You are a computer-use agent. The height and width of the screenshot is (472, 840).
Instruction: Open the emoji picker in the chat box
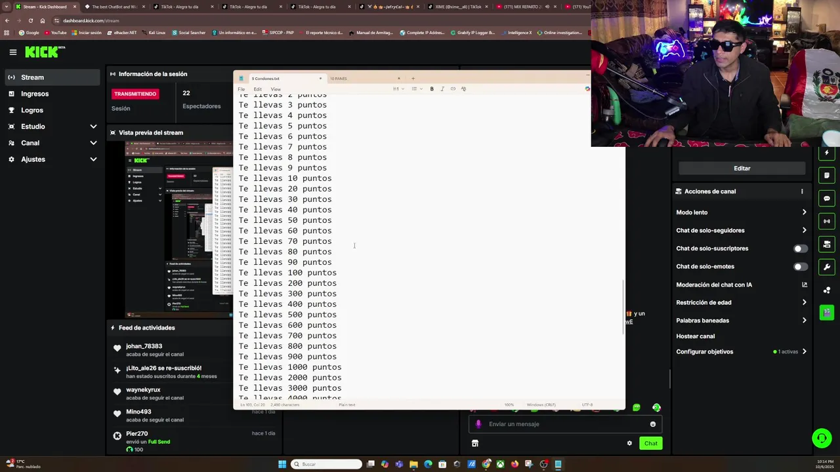pyautogui.click(x=652, y=424)
